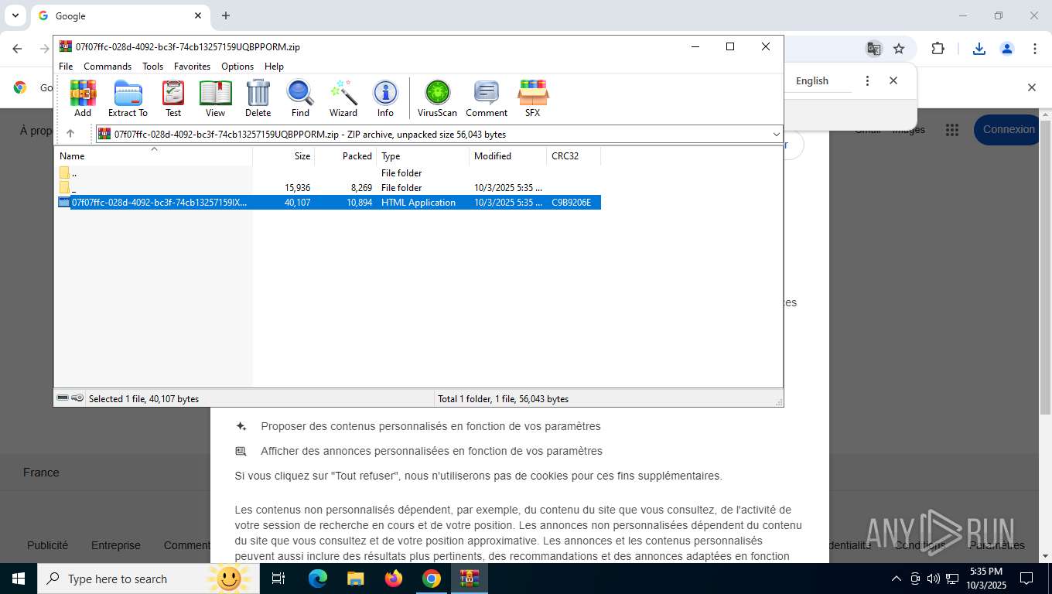Click the key icon in status bar
This screenshot has height=594, width=1052.
click(77, 398)
